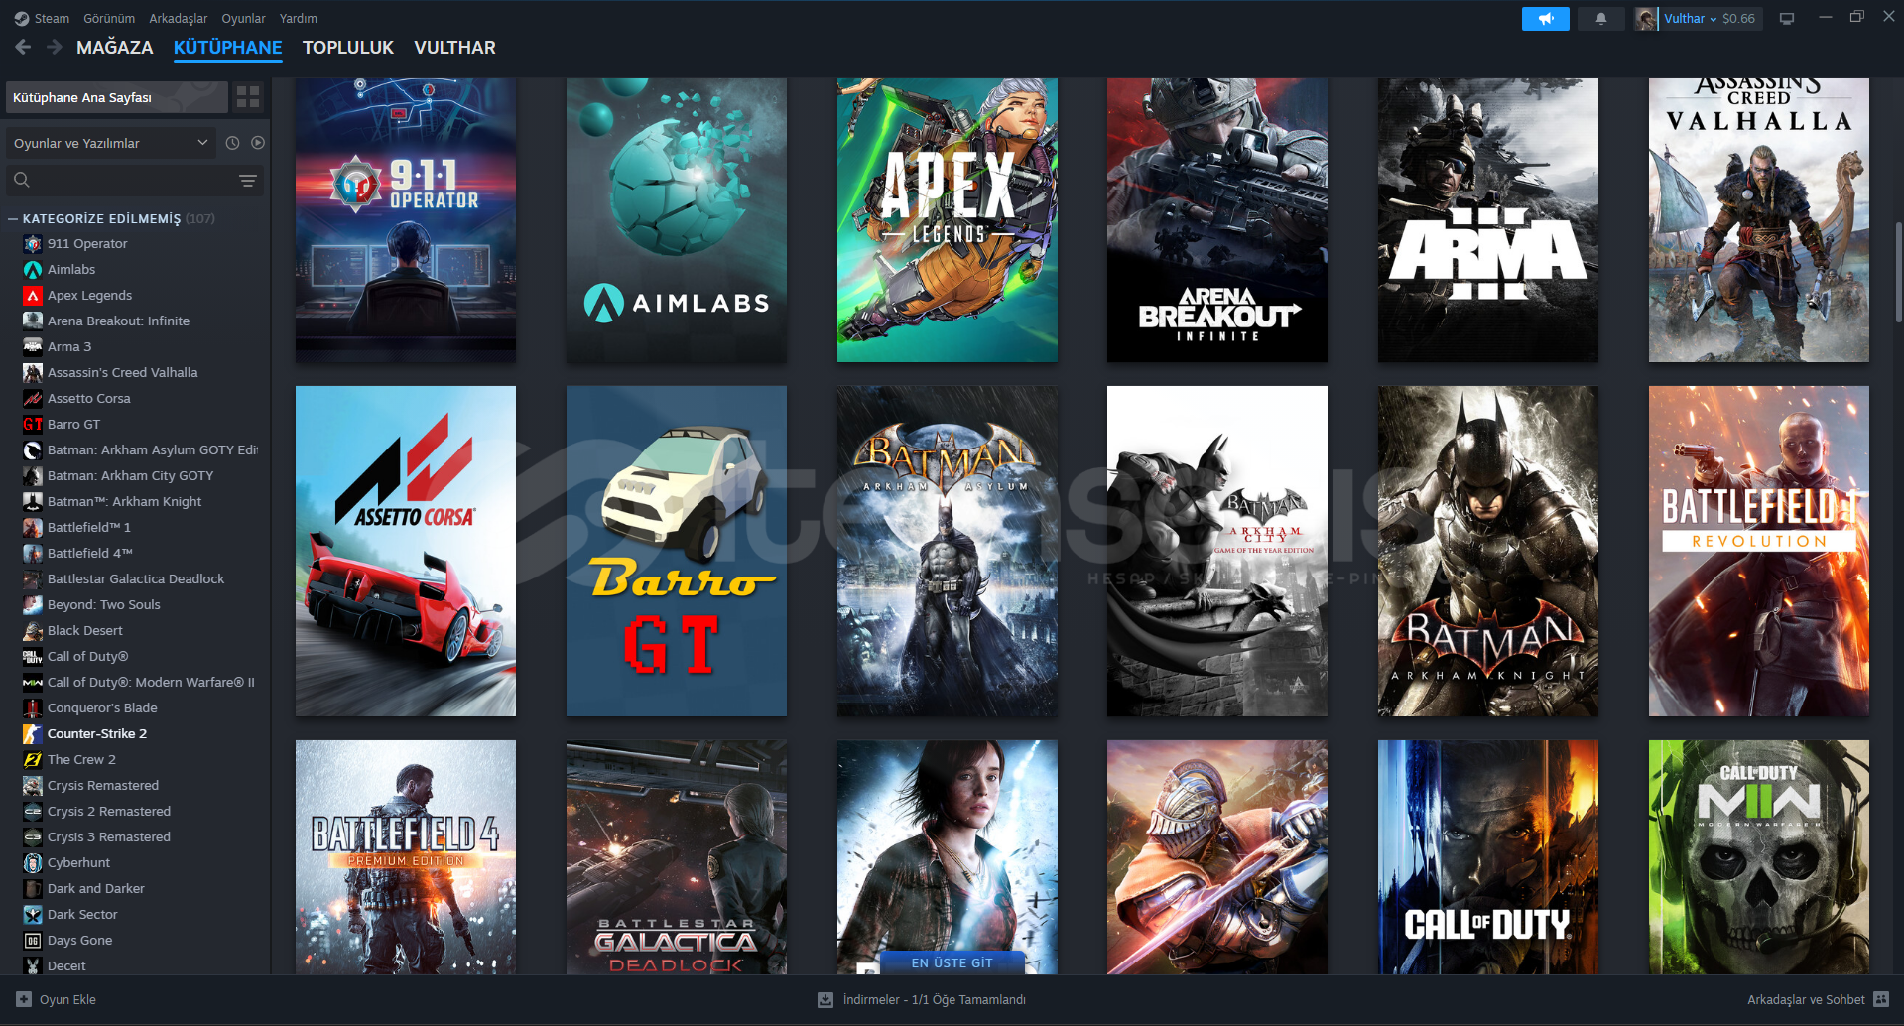The width and height of the screenshot is (1904, 1026).
Task: Open Batman Arkham Knight cover
Action: click(1488, 551)
